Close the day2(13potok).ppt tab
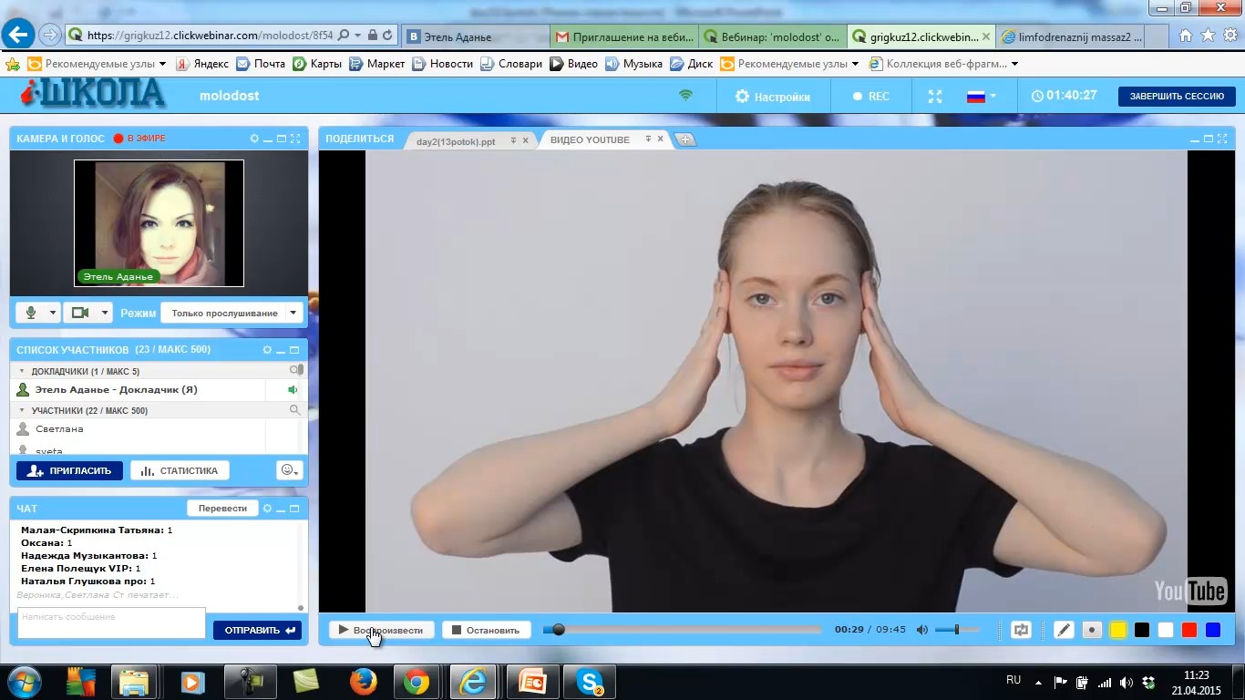1245x700 pixels. pyautogui.click(x=525, y=140)
